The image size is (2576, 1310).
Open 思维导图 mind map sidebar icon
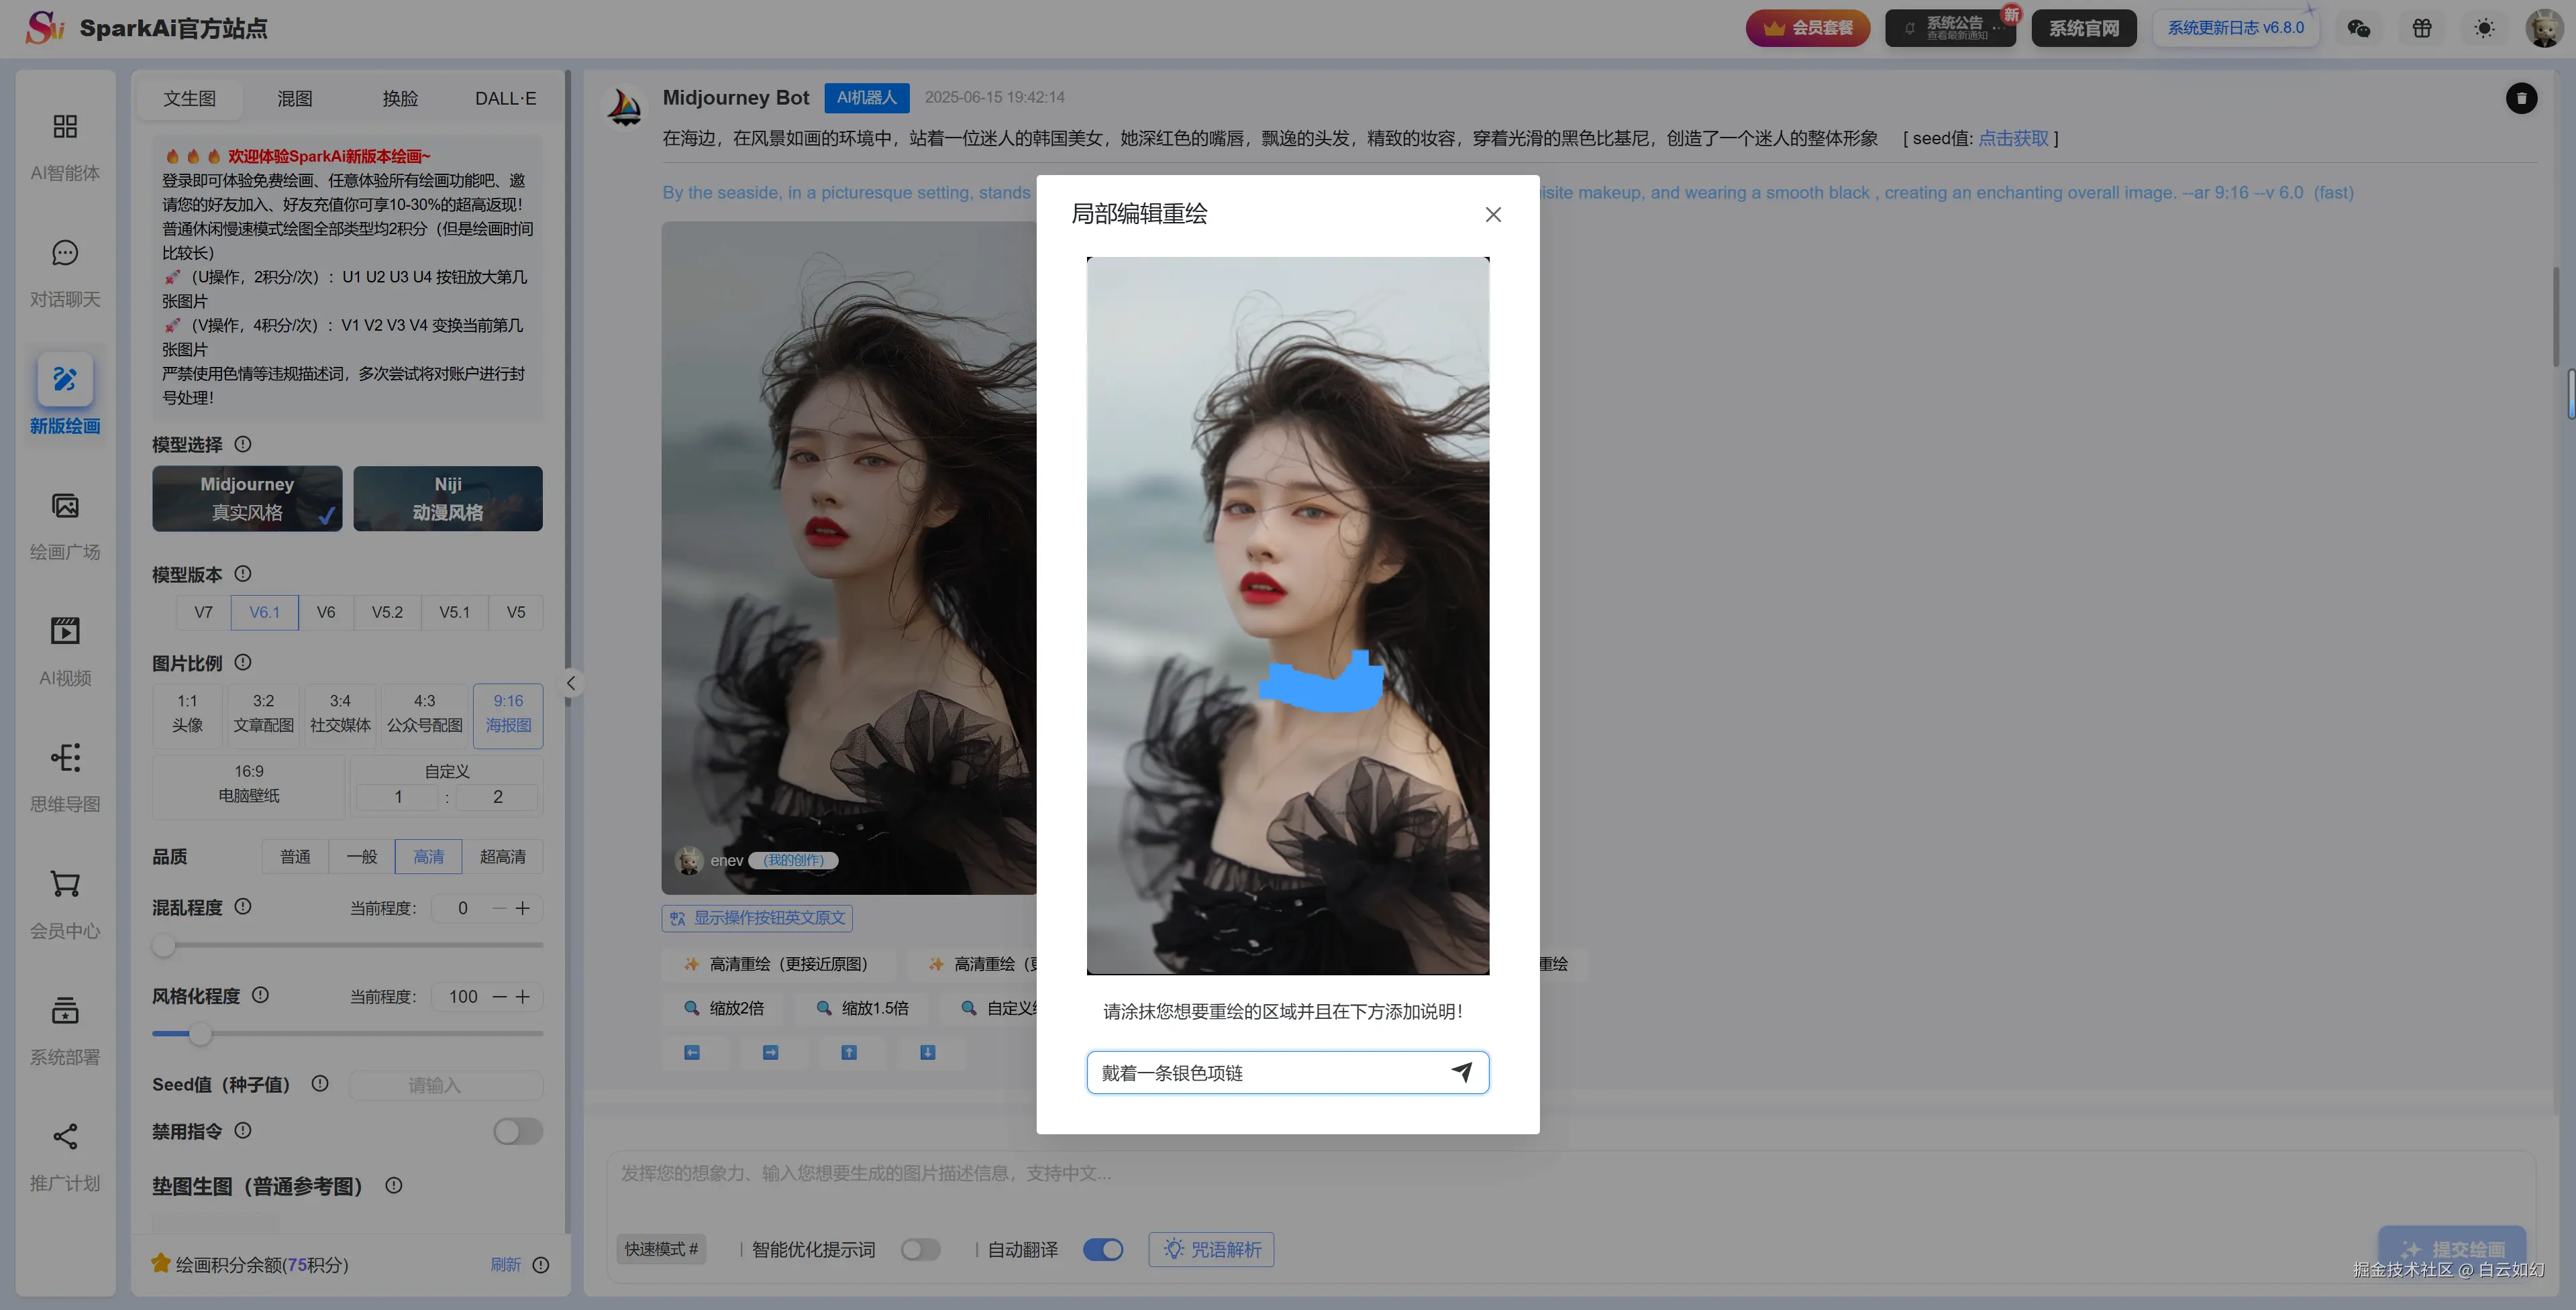click(65, 777)
